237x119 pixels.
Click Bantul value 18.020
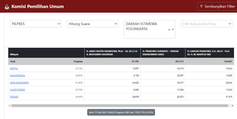pyautogui.click(x=229, y=69)
